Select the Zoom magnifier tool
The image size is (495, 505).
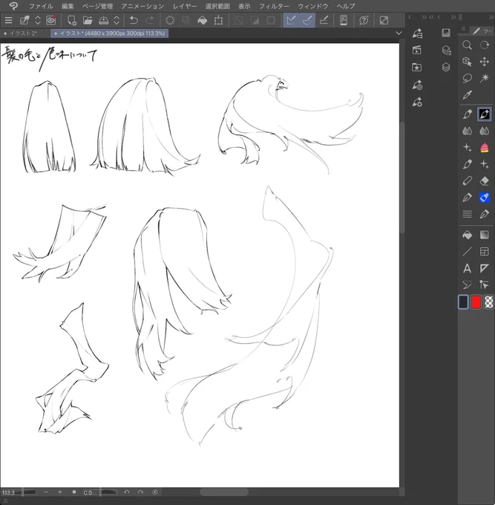(x=467, y=45)
